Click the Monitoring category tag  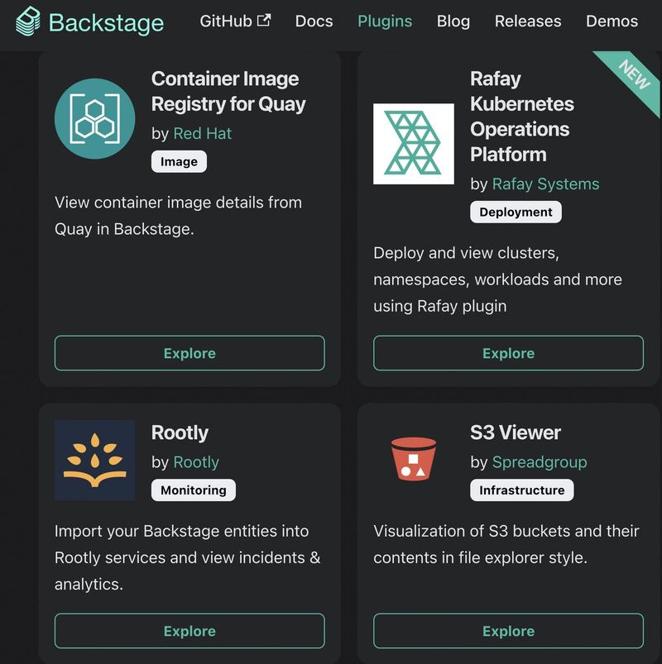[194, 490]
